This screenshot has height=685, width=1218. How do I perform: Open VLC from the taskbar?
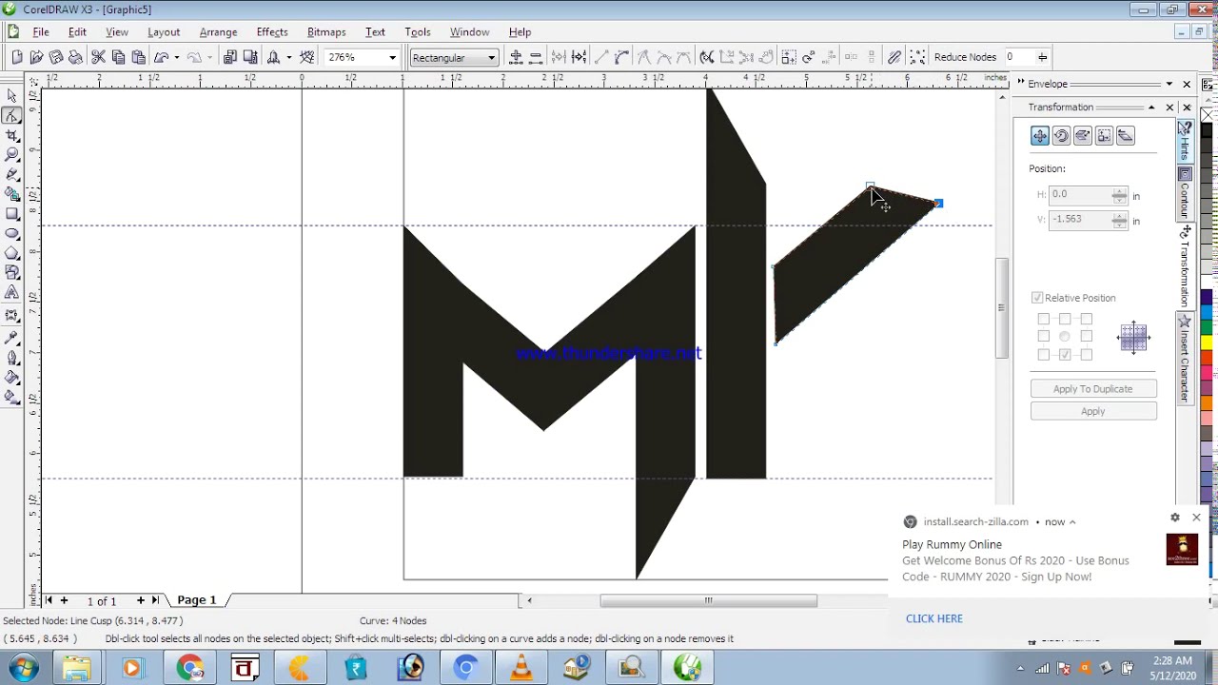521,668
